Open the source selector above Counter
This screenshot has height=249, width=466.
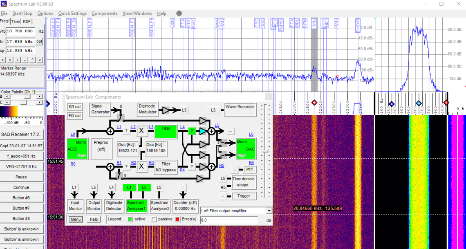click(x=184, y=187)
